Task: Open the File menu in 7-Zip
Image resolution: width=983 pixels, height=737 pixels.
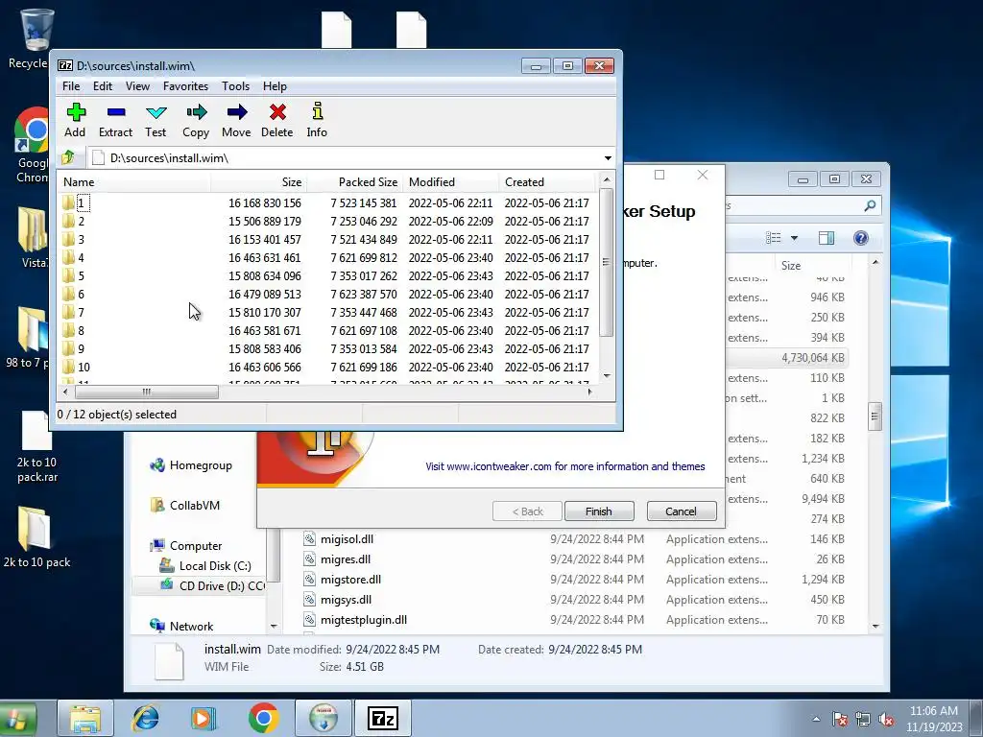Action: point(71,86)
